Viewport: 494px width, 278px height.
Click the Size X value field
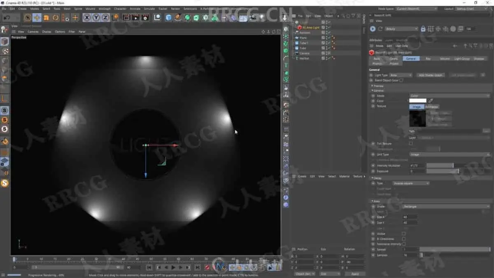pos(410,217)
